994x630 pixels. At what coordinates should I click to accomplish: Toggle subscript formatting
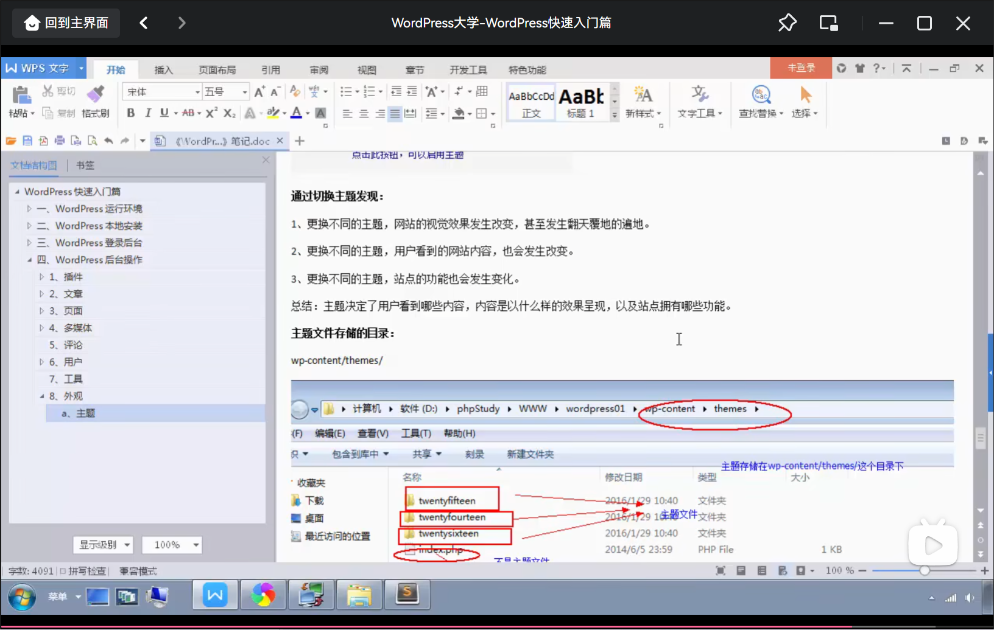coord(229,113)
